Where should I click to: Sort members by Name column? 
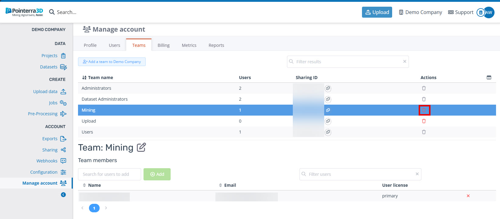92,185
